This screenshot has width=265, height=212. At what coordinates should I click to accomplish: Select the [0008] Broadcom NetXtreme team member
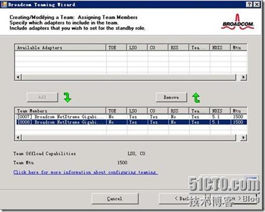click(x=131, y=122)
